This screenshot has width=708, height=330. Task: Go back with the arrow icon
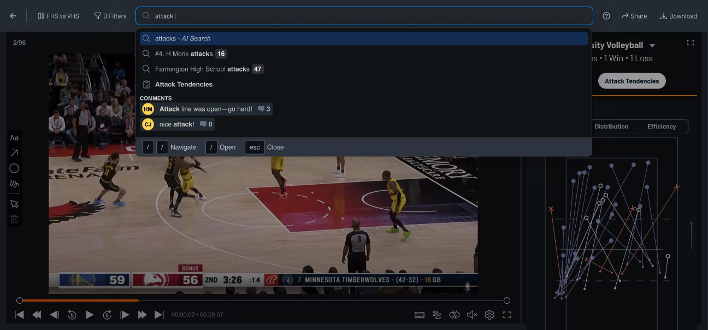(13, 16)
